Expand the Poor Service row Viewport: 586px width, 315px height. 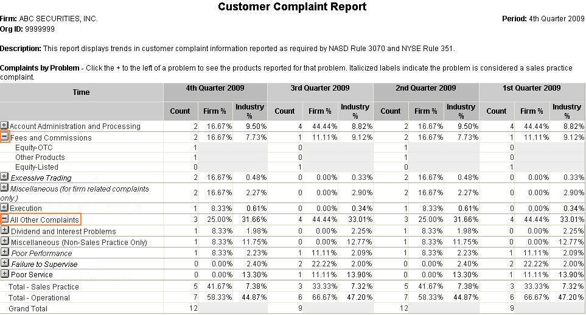4,274
